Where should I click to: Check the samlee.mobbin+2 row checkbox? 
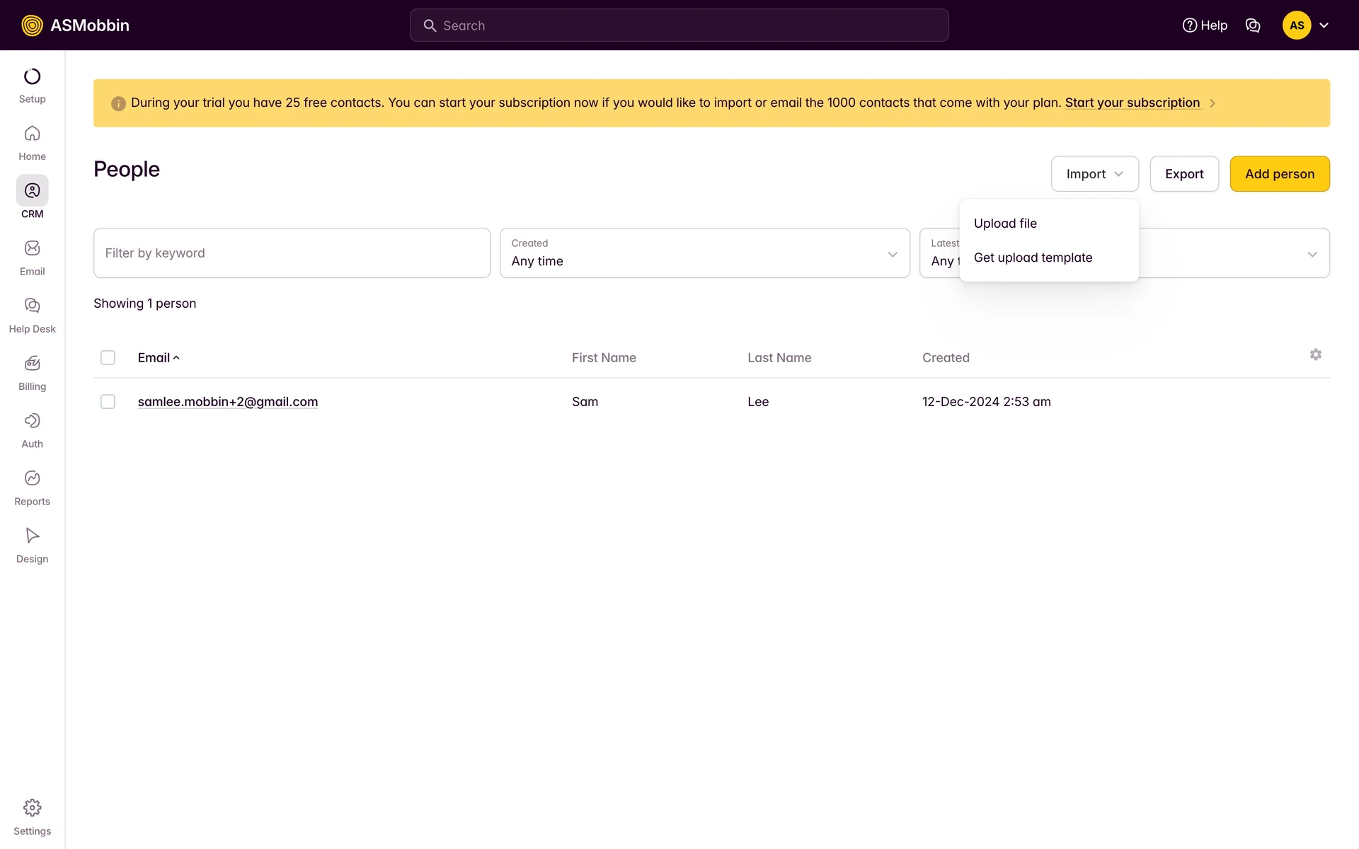click(x=108, y=402)
